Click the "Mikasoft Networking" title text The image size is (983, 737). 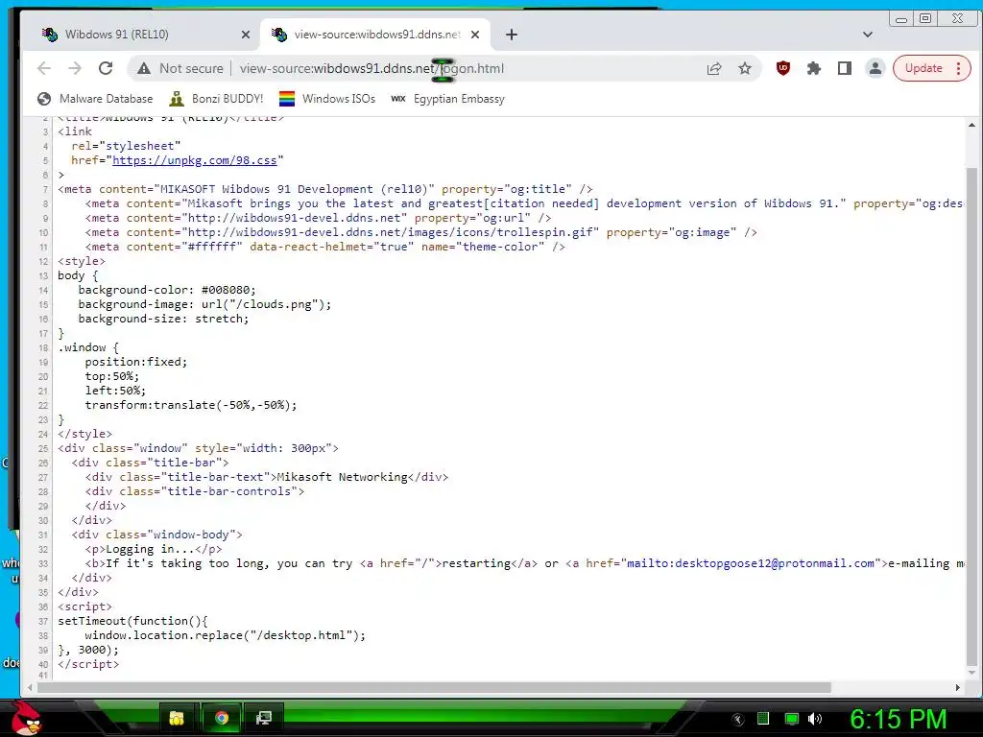click(343, 477)
